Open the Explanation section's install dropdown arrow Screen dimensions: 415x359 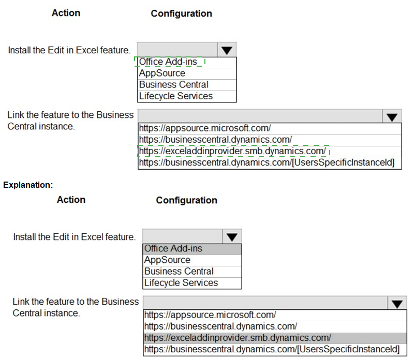click(231, 237)
